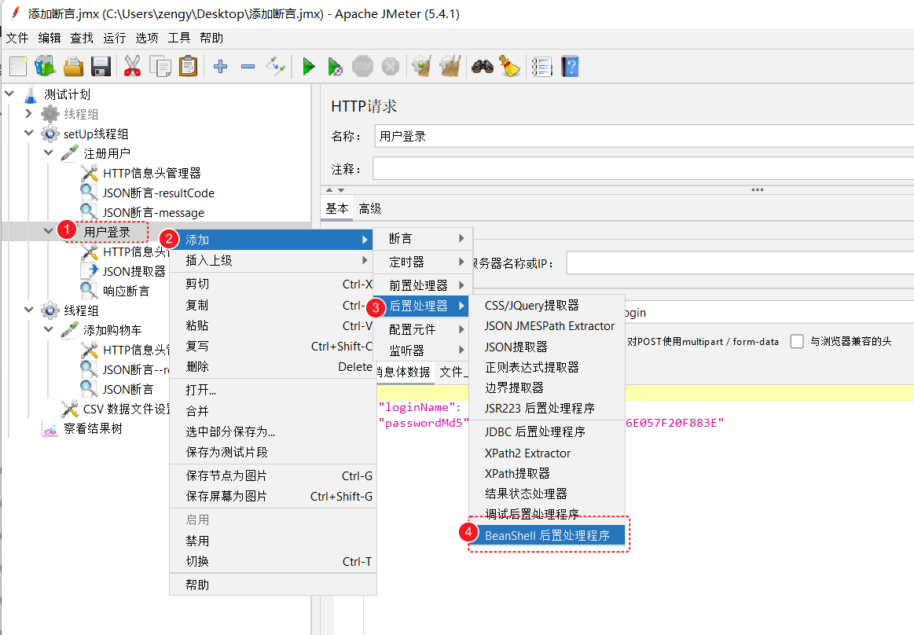Image resolution: width=914 pixels, height=635 pixels.
Task: Click the 名称 input field
Action: [x=644, y=136]
